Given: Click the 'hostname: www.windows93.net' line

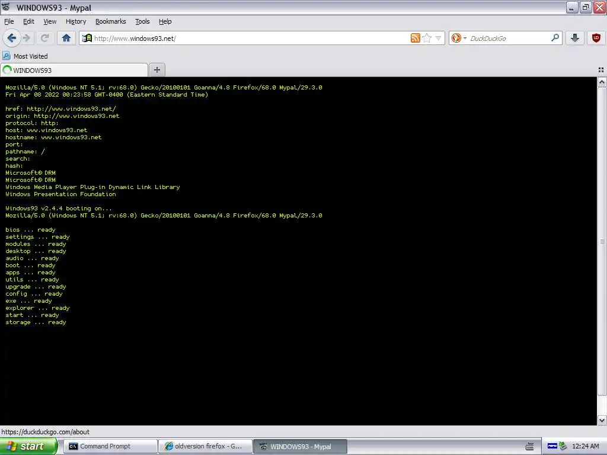Looking at the screenshot, I should (53, 137).
